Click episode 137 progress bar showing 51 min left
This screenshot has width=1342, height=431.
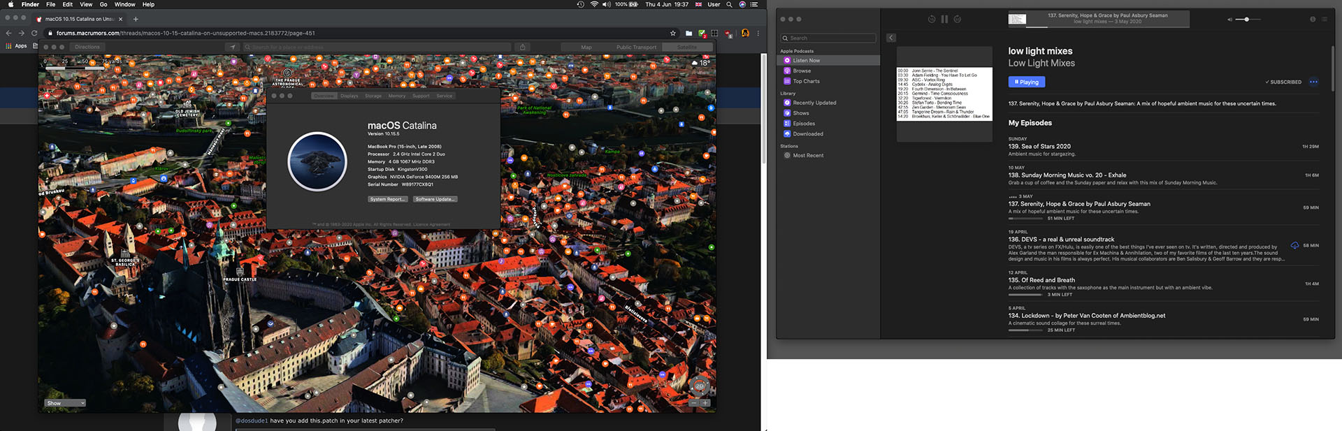[1025, 219]
